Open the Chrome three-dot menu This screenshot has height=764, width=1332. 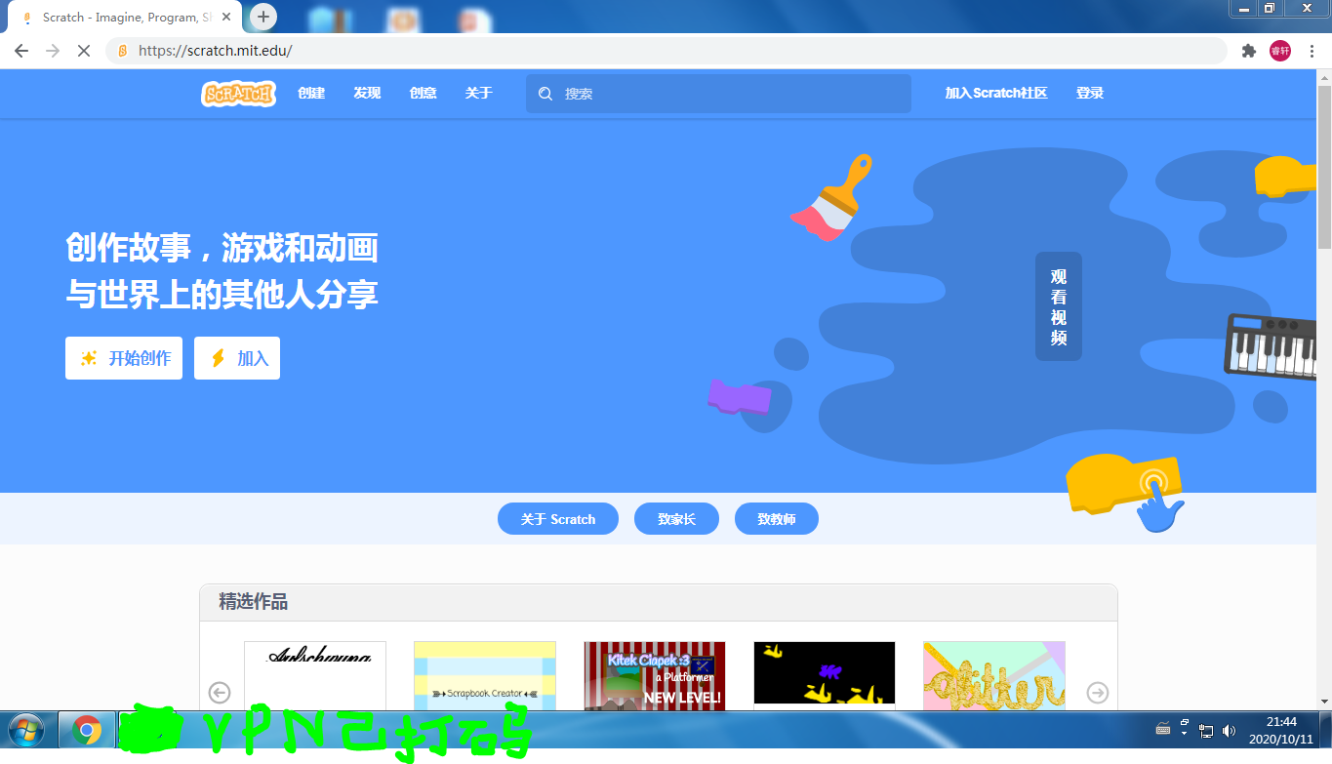pyautogui.click(x=1311, y=51)
